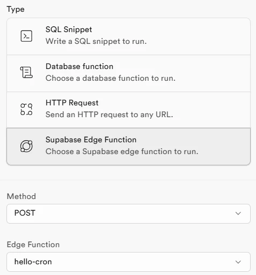Choose the Database function type title
The image size is (256, 275).
(79, 66)
